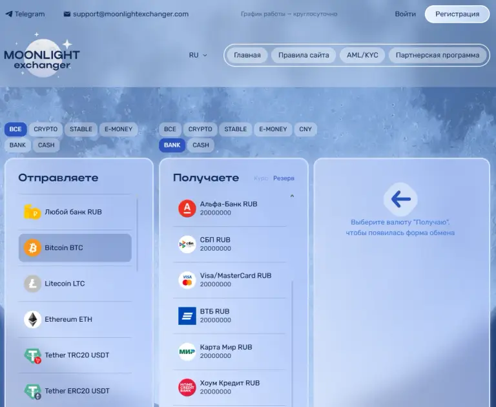This screenshot has width=496, height=407.
Task: Choose СБП RUB to receive
Action: (230, 244)
